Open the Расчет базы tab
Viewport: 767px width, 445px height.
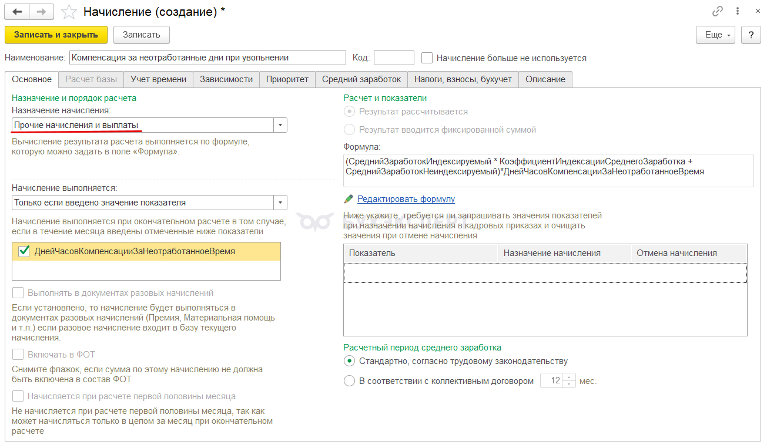point(91,79)
